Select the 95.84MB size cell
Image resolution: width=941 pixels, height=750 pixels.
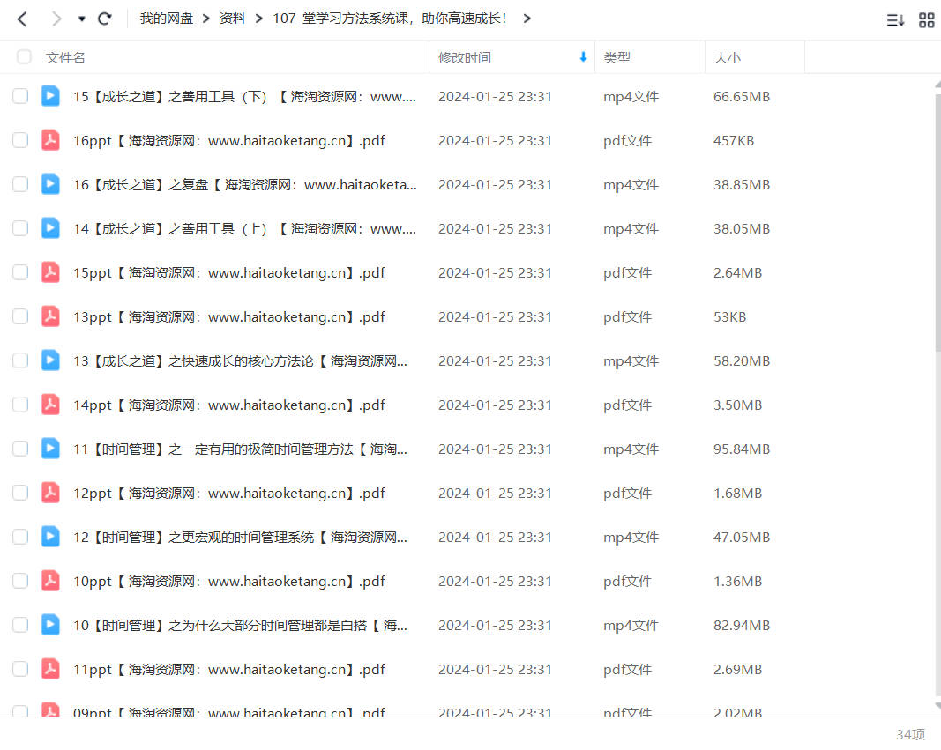(x=741, y=449)
